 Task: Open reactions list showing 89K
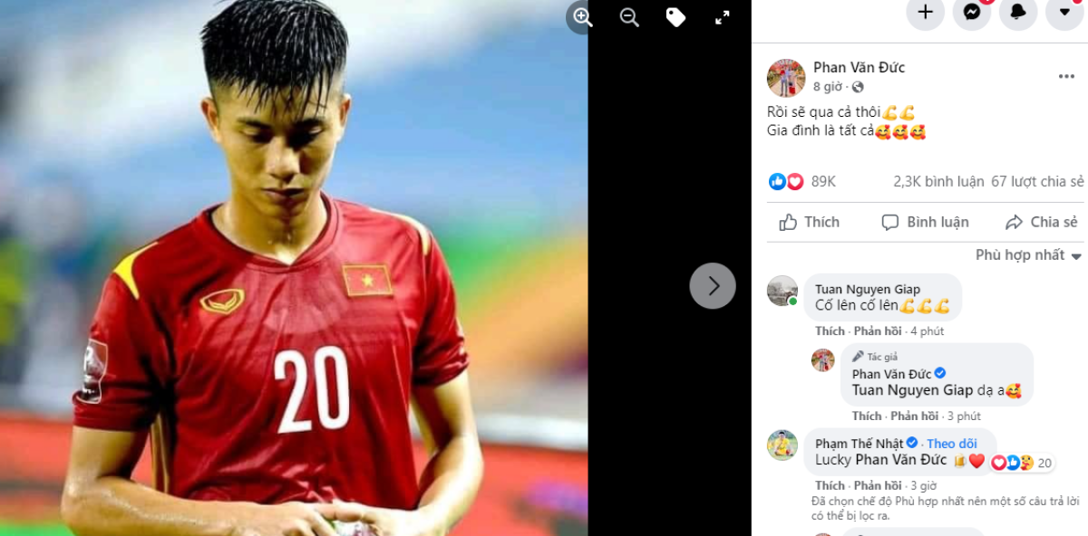pos(802,182)
